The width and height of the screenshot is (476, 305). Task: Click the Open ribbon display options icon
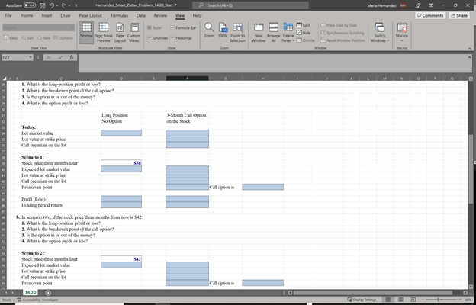(x=432, y=5)
